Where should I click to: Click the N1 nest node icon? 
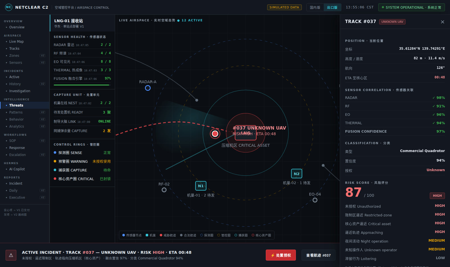[201, 186]
